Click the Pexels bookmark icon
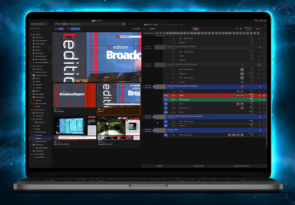Image resolution: width=295 pixels, height=205 pixels. tap(34, 78)
